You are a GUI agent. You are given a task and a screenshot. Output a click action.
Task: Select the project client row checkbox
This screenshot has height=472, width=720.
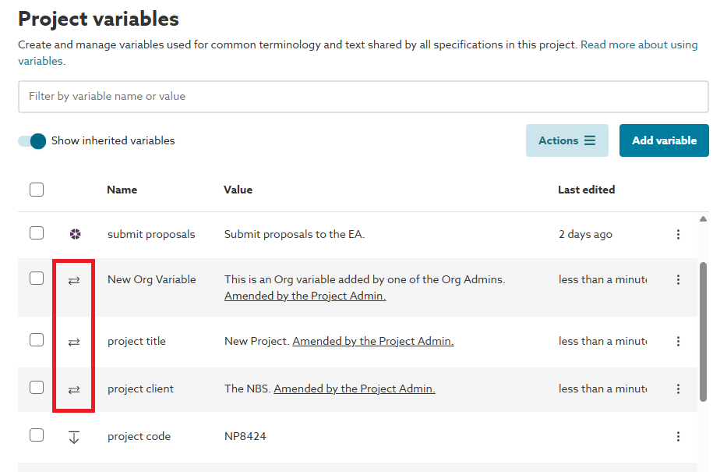coord(37,388)
